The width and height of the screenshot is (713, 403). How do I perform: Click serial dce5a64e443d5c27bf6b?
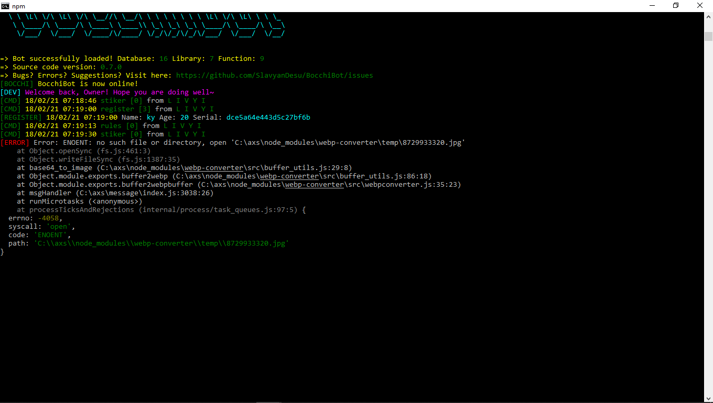point(268,118)
